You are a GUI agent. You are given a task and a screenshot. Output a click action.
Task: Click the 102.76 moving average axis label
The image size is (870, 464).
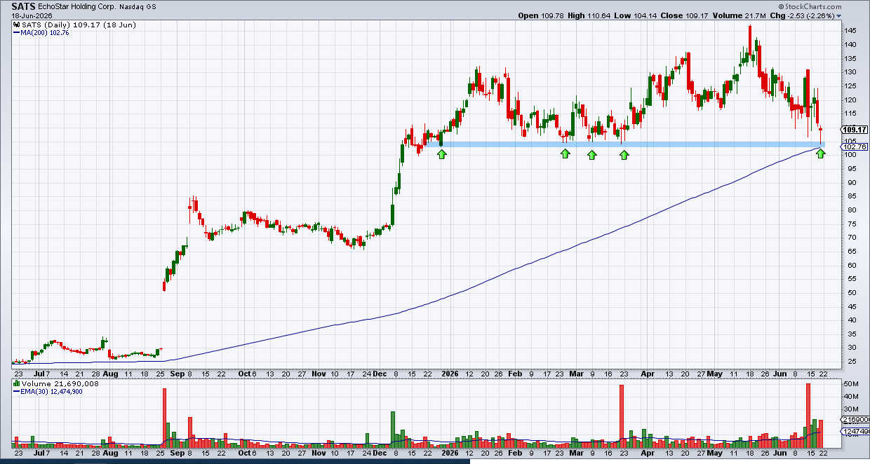click(855, 147)
